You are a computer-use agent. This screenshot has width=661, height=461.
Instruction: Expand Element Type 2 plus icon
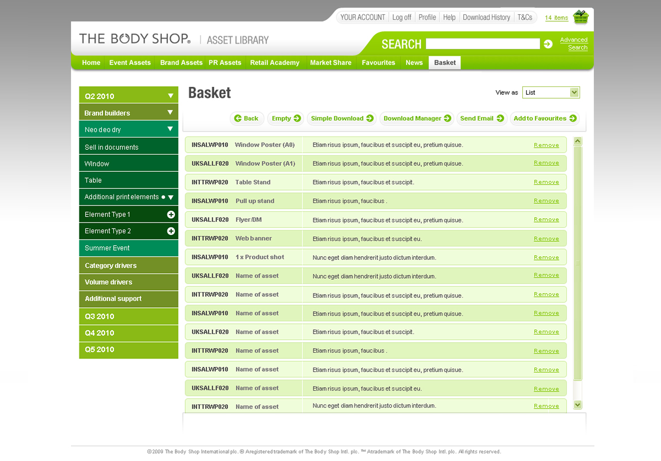(x=171, y=231)
